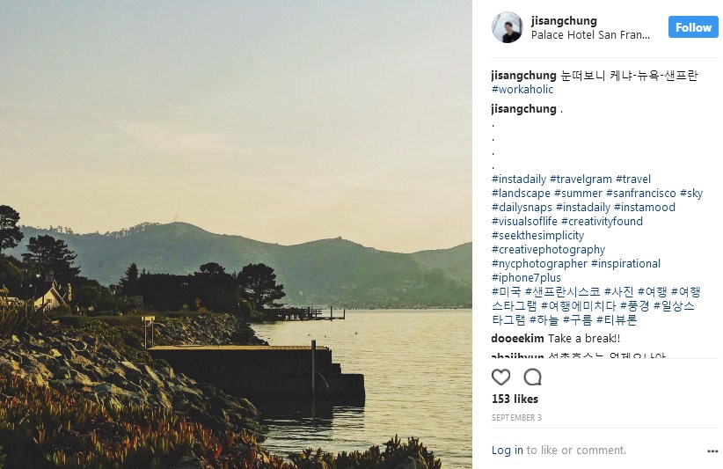Like the post with the heart icon
The image size is (723, 469).
point(500,377)
